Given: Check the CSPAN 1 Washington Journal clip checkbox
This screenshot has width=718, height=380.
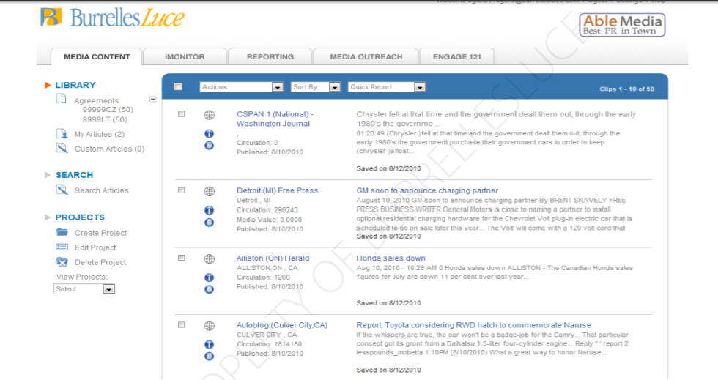Looking at the screenshot, I should point(182,114).
